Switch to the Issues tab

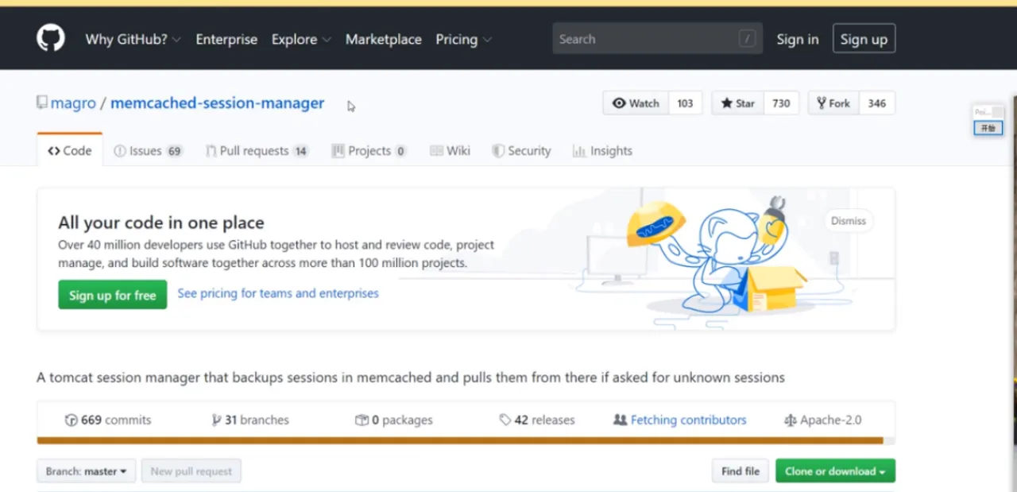pyautogui.click(x=148, y=151)
